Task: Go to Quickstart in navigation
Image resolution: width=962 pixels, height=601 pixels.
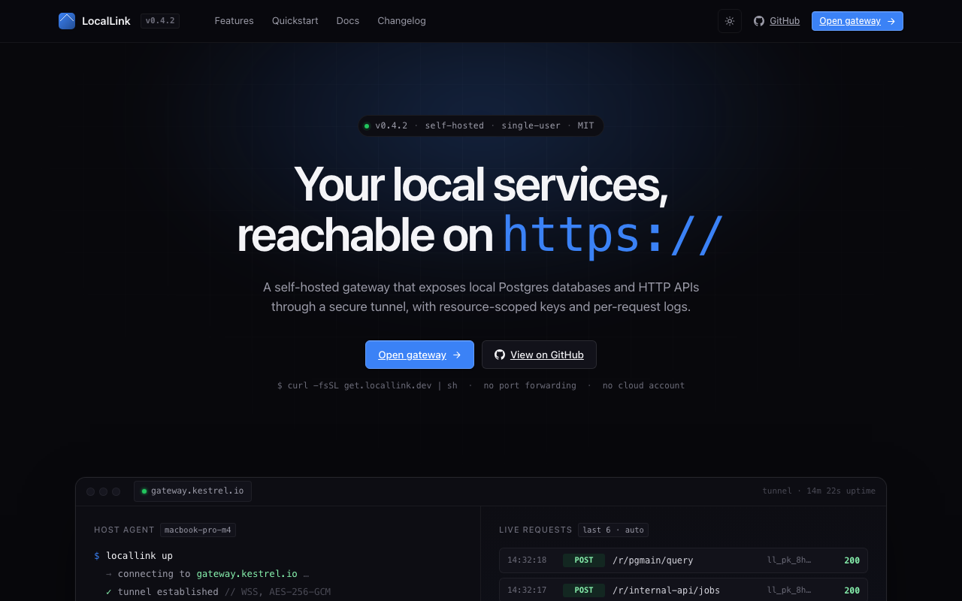Action: (295, 21)
